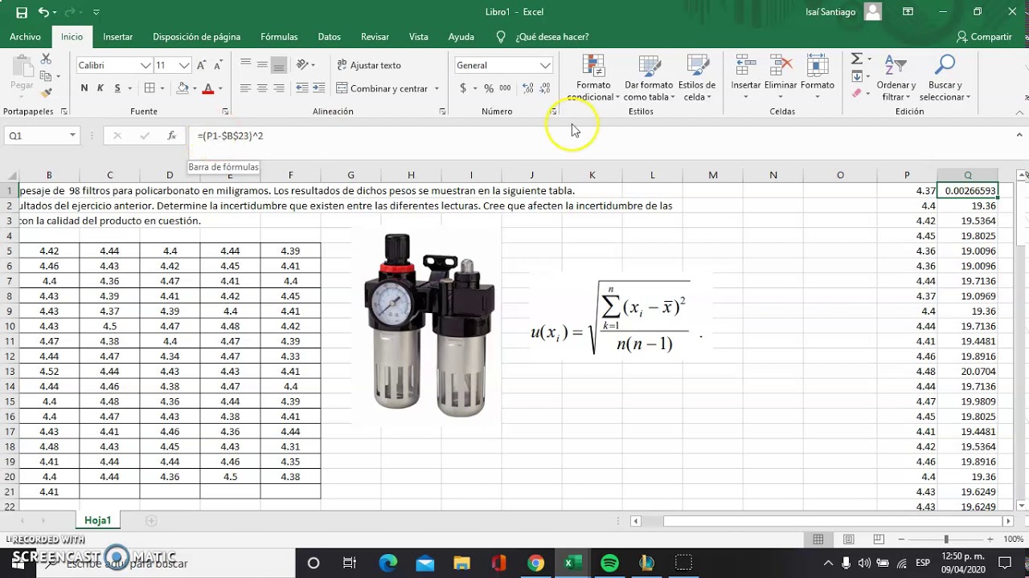Enable Ajustar texto wrap
This screenshot has width=1029, height=578.
[x=368, y=65]
